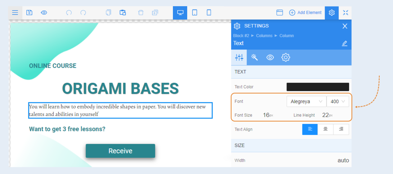
Task: Close the Settings panel
Action: click(x=345, y=26)
